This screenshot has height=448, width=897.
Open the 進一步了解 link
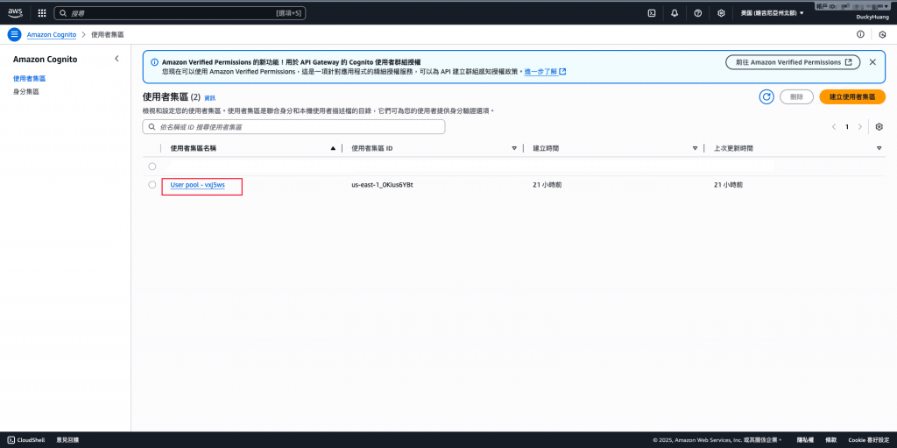pos(545,72)
